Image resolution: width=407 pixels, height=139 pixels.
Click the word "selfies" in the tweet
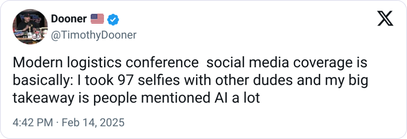[159, 81]
